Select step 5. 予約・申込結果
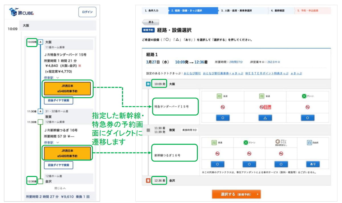This screenshot has width=342, height=203. pos(312,11)
